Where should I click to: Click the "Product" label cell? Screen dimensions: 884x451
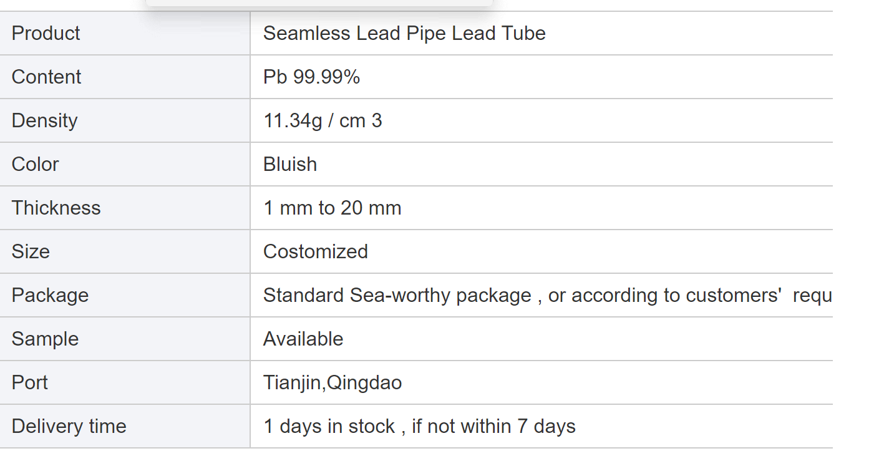(46, 33)
